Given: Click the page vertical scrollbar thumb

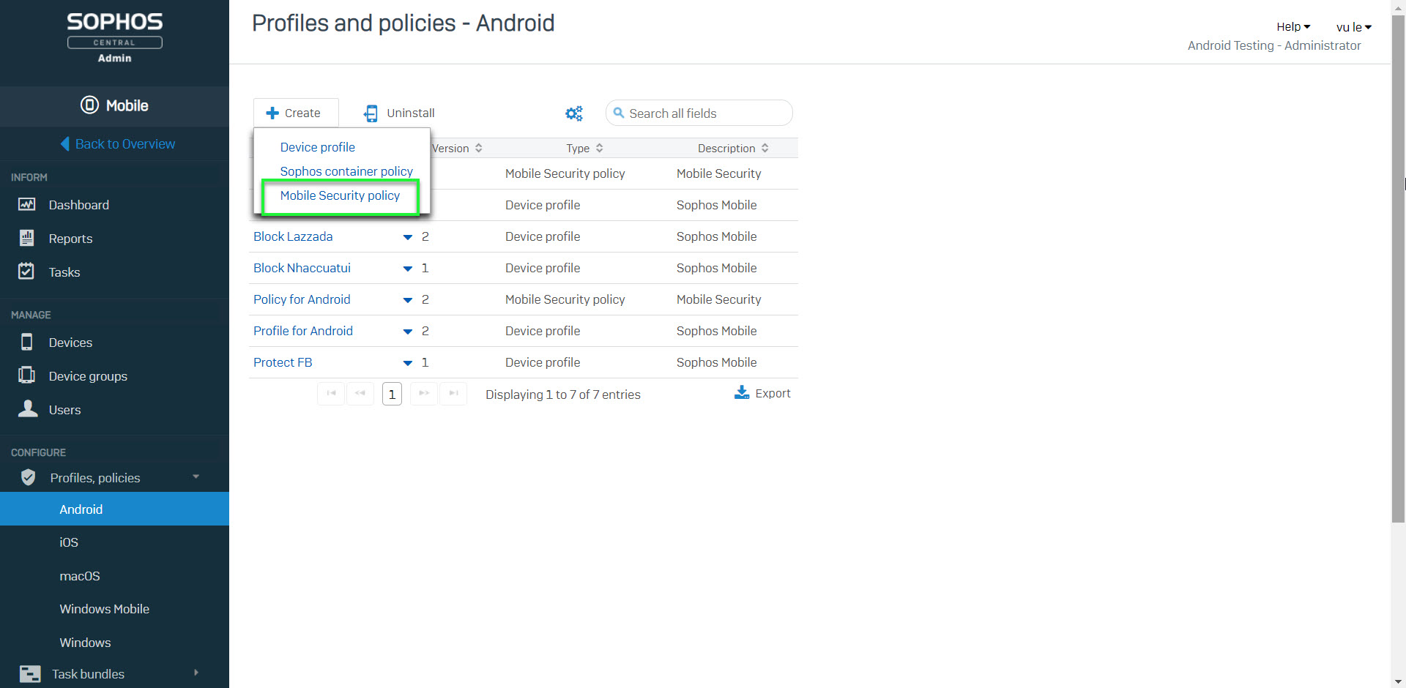Looking at the screenshot, I should click(1398, 269).
